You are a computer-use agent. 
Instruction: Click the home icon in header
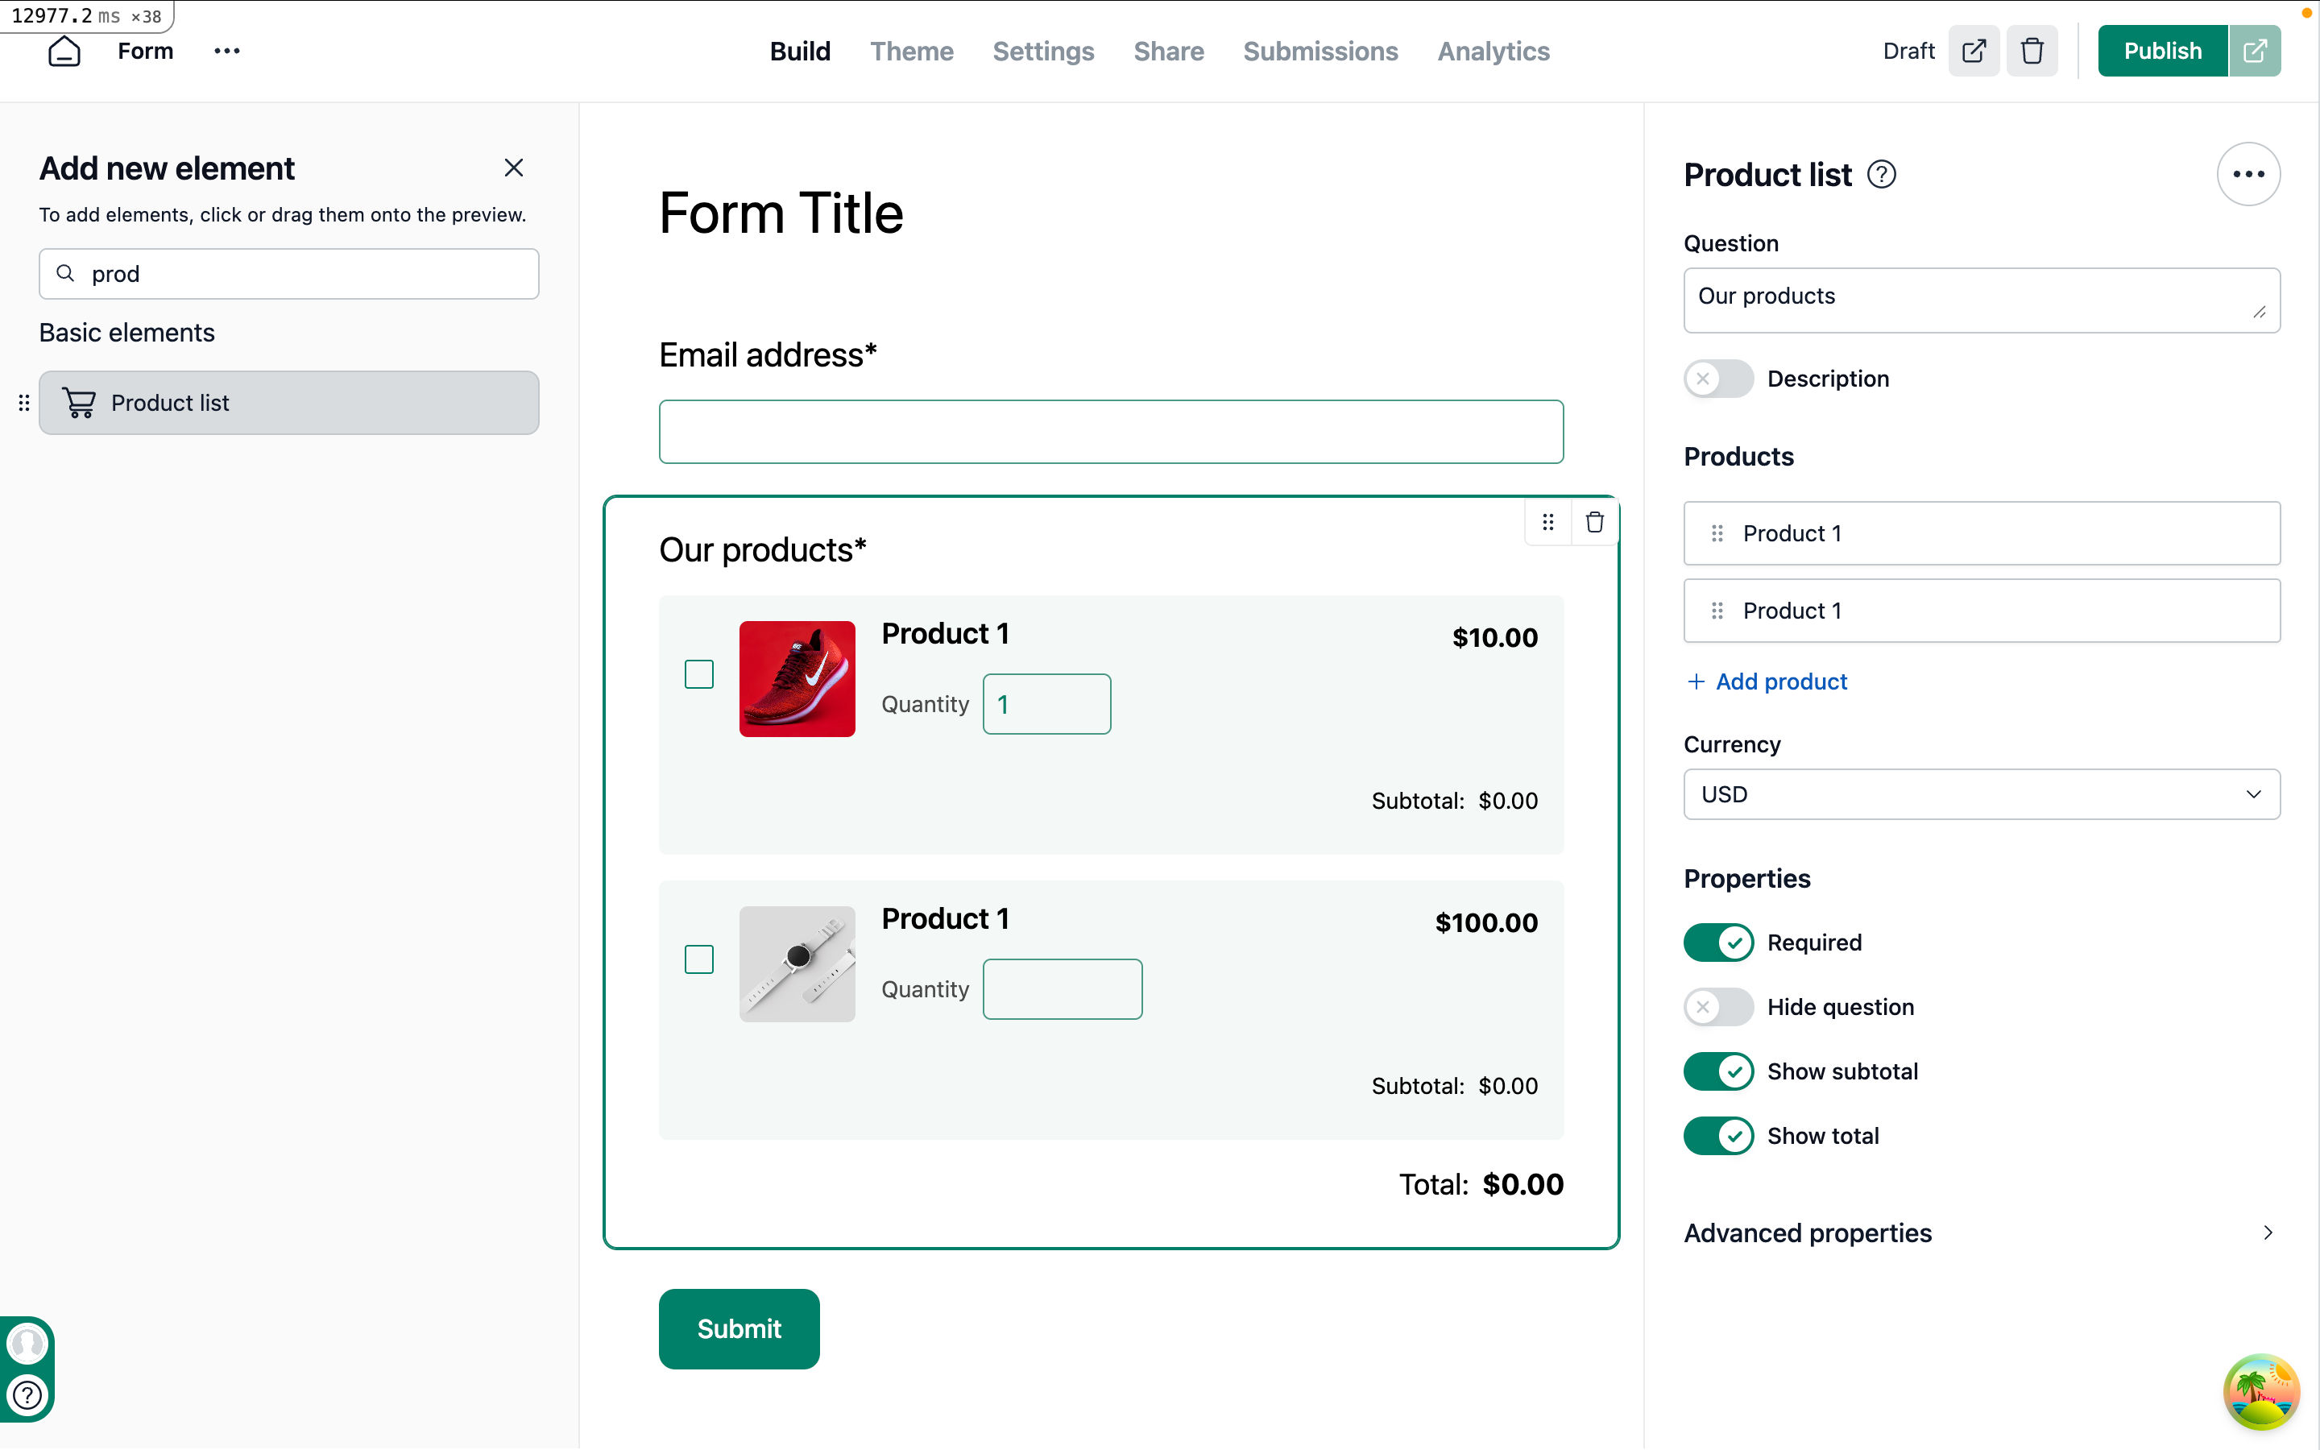(x=64, y=51)
